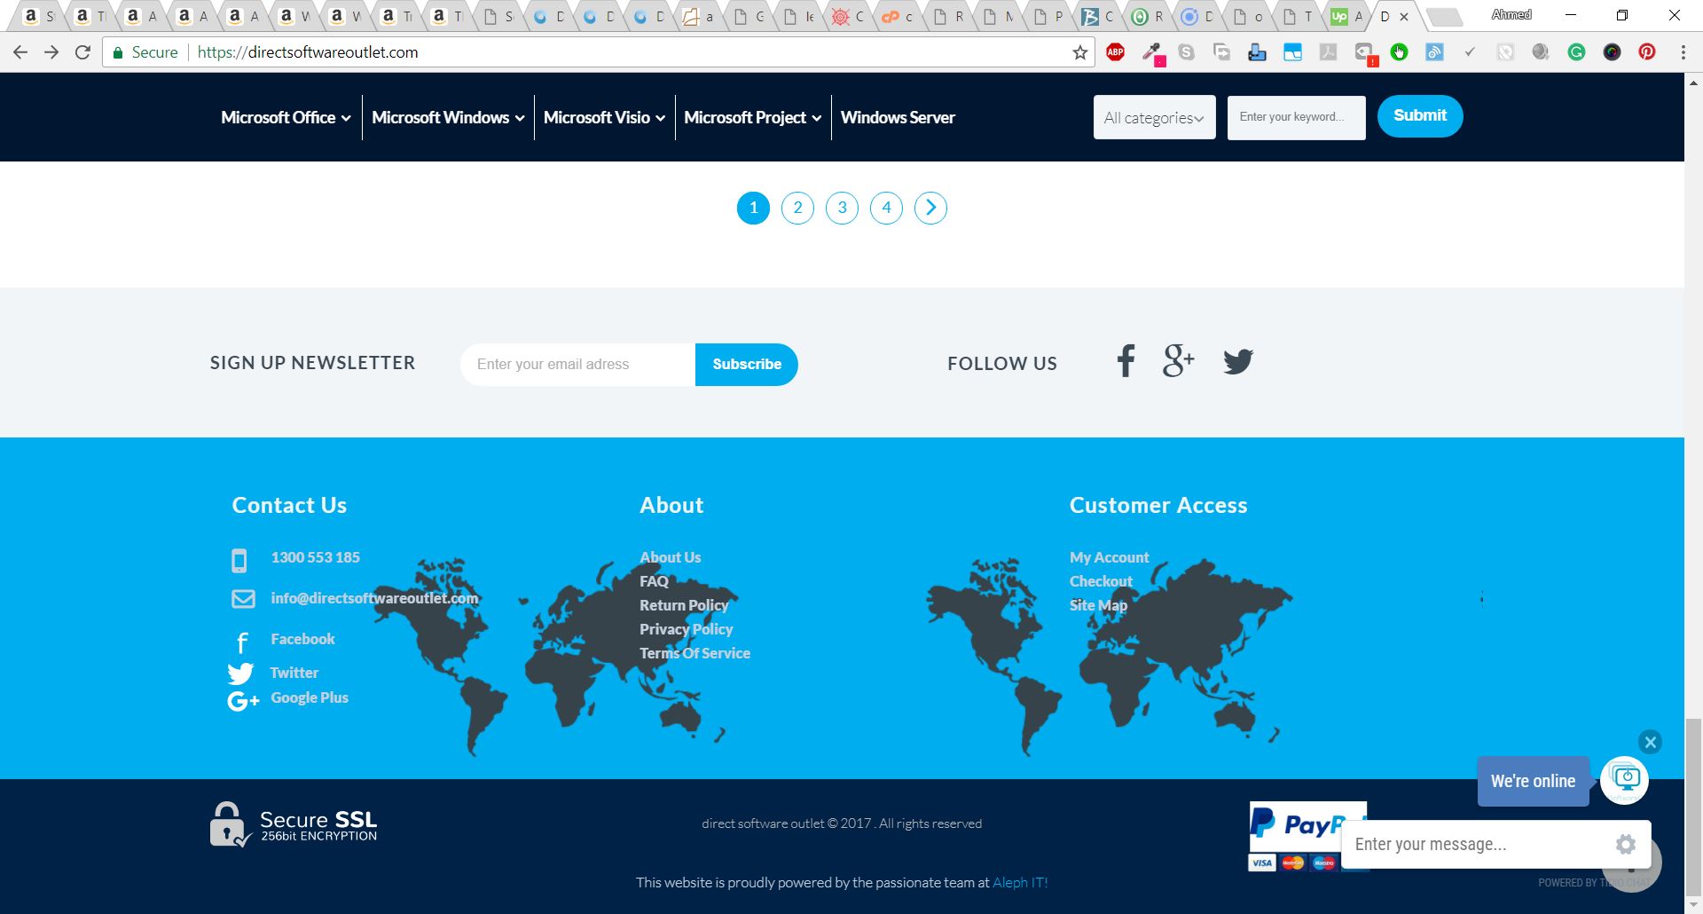Click the Submit search button

tap(1419, 115)
